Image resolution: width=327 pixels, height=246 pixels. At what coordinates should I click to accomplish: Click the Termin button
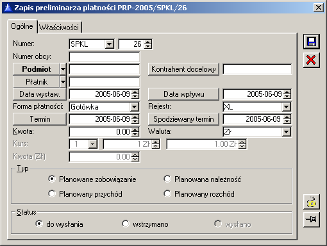40,119
